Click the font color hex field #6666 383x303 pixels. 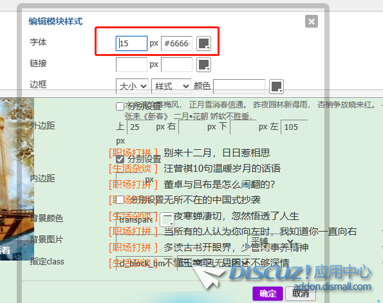pos(176,44)
